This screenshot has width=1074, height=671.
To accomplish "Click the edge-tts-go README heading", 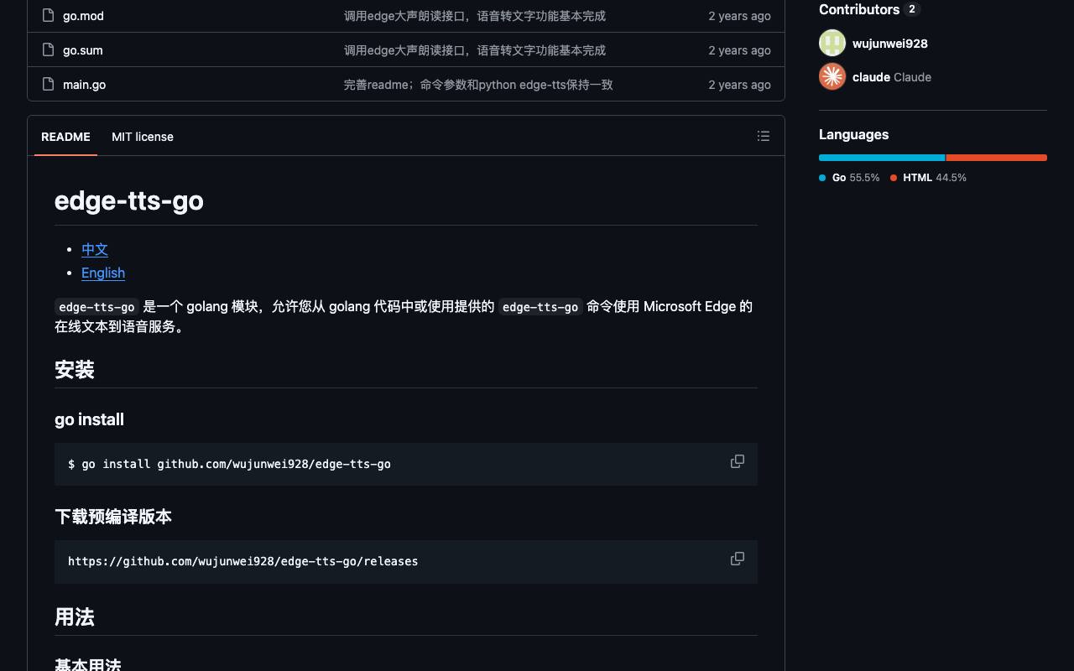I will (x=129, y=200).
